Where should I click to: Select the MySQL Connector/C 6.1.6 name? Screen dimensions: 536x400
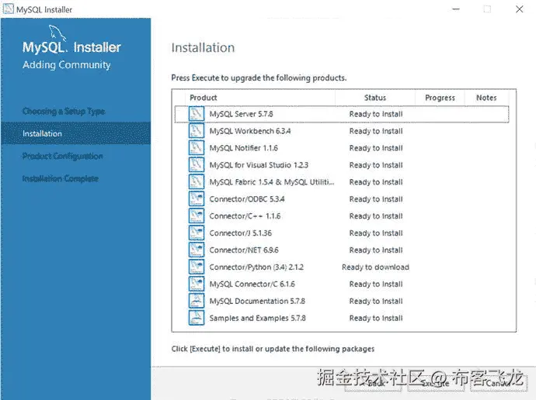(x=252, y=284)
